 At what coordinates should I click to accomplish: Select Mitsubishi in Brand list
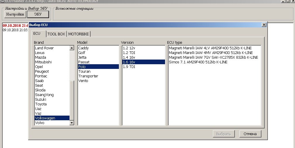coord(52,62)
